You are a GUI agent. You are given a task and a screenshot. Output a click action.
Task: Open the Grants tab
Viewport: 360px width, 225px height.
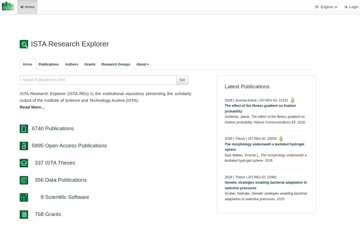(x=90, y=64)
